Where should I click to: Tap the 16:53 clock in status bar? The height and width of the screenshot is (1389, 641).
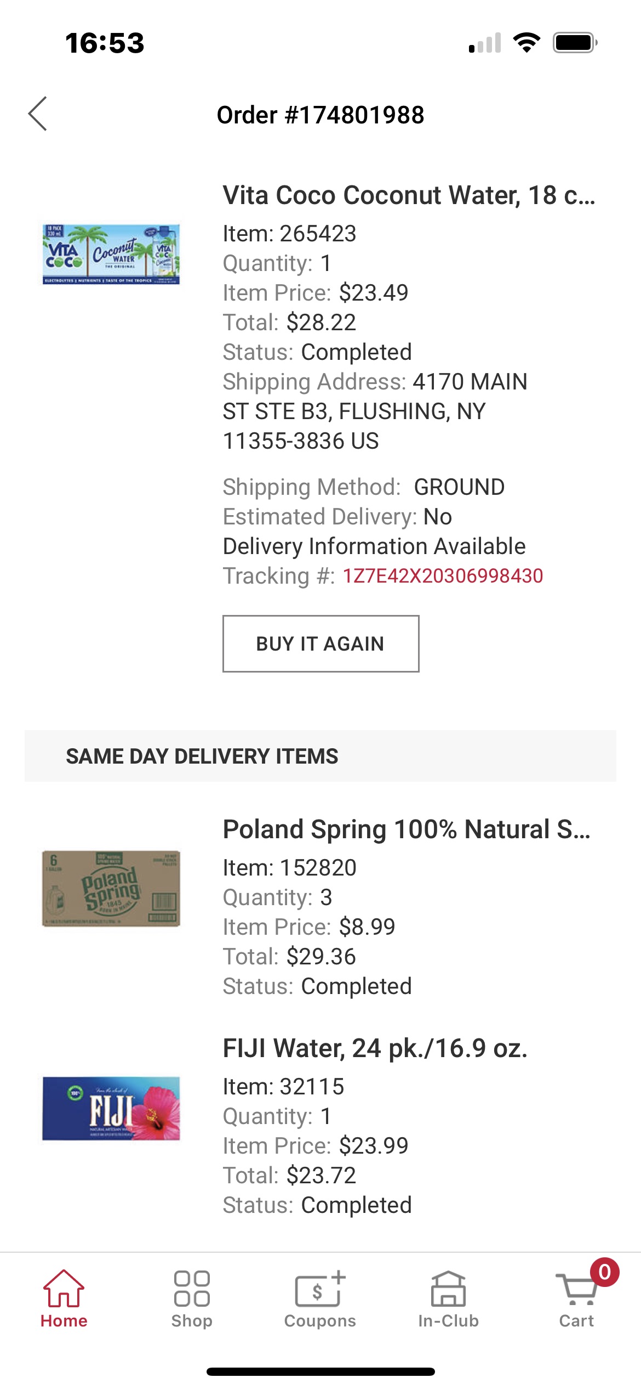[x=105, y=43]
